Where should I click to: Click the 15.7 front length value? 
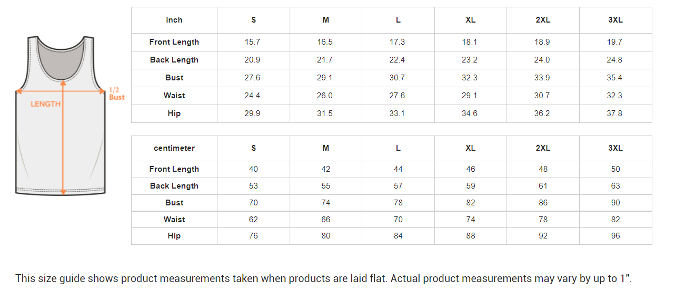click(253, 42)
